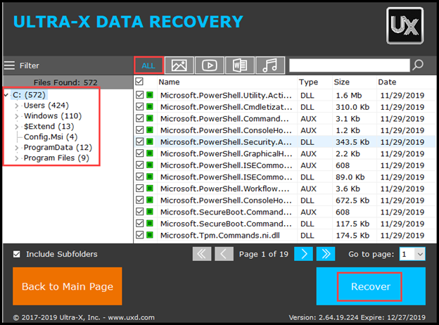439x325 pixels.
Task: Click green status icon for Microsoft.PowerShell.Workflow row
Action: (150, 188)
